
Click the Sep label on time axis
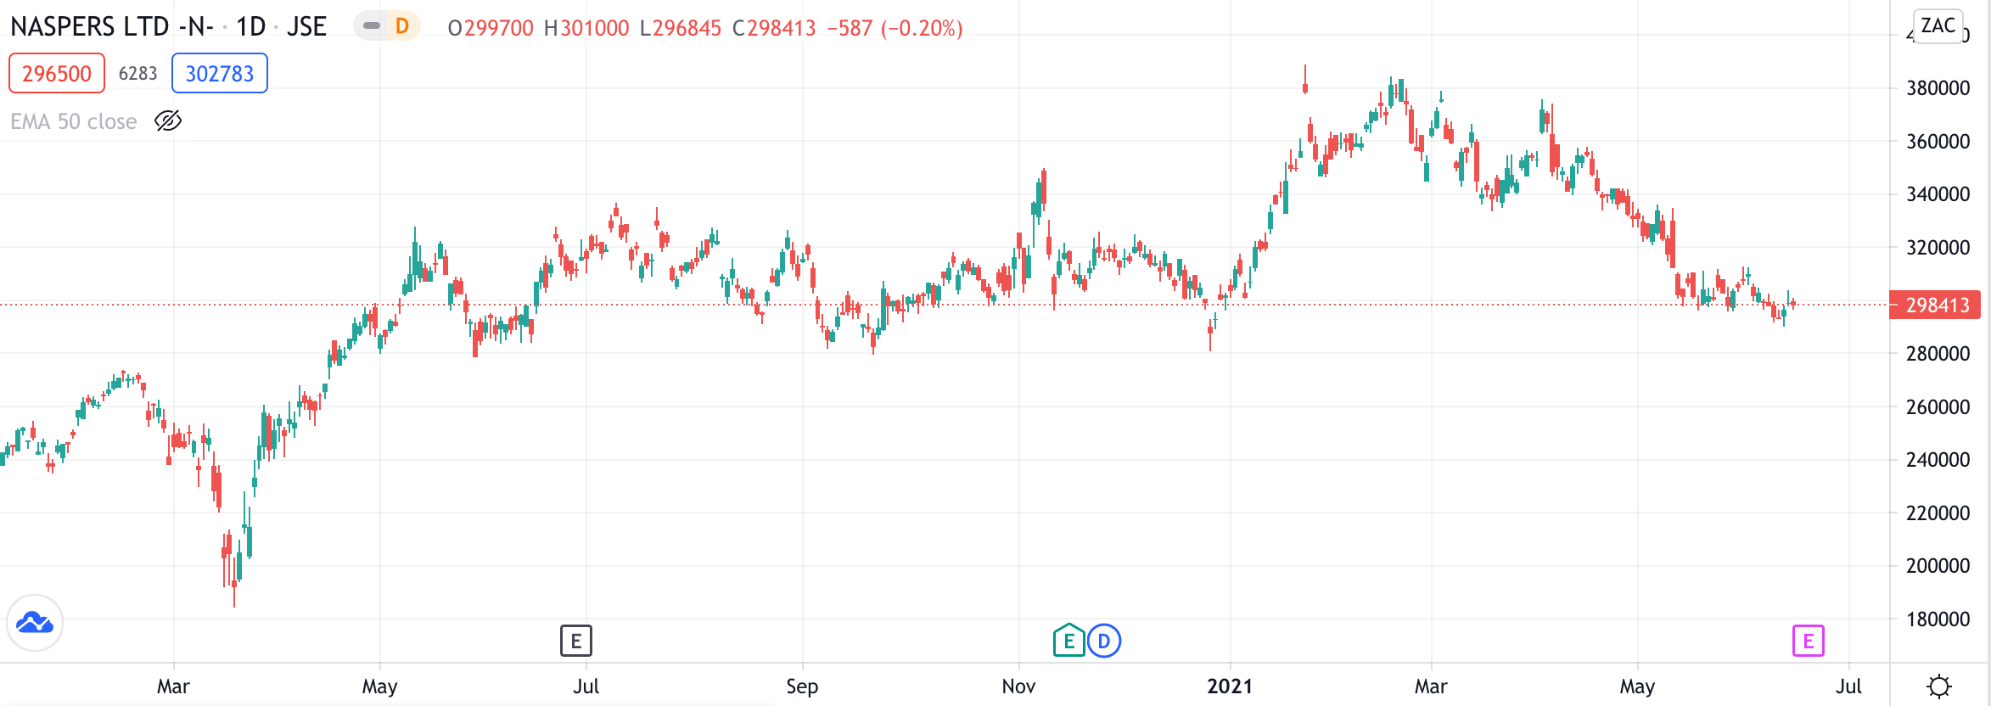click(802, 686)
